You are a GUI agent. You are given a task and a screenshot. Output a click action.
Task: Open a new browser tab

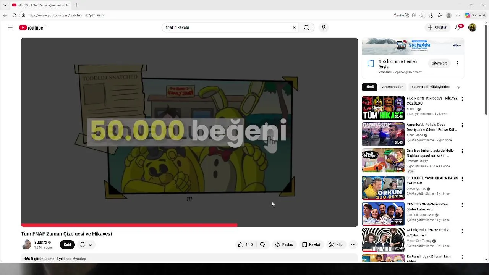pyautogui.click(x=76, y=5)
